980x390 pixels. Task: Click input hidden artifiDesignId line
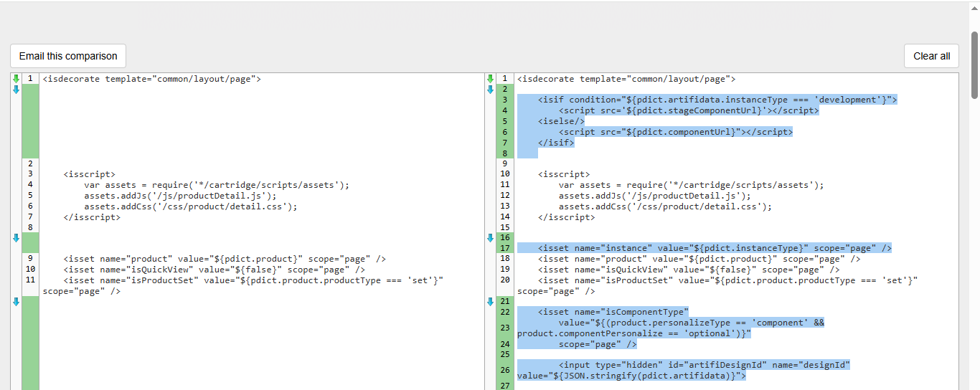684,370
